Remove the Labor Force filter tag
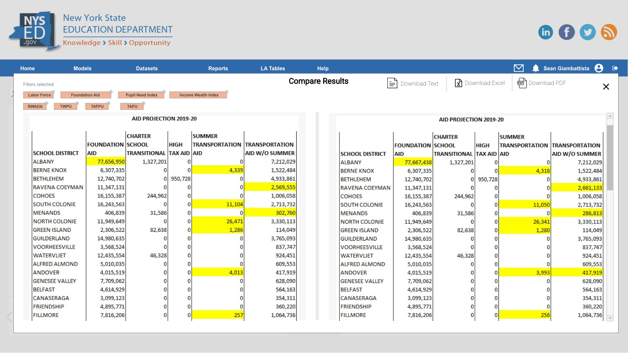Screen dimensions: 628x353 53,92
